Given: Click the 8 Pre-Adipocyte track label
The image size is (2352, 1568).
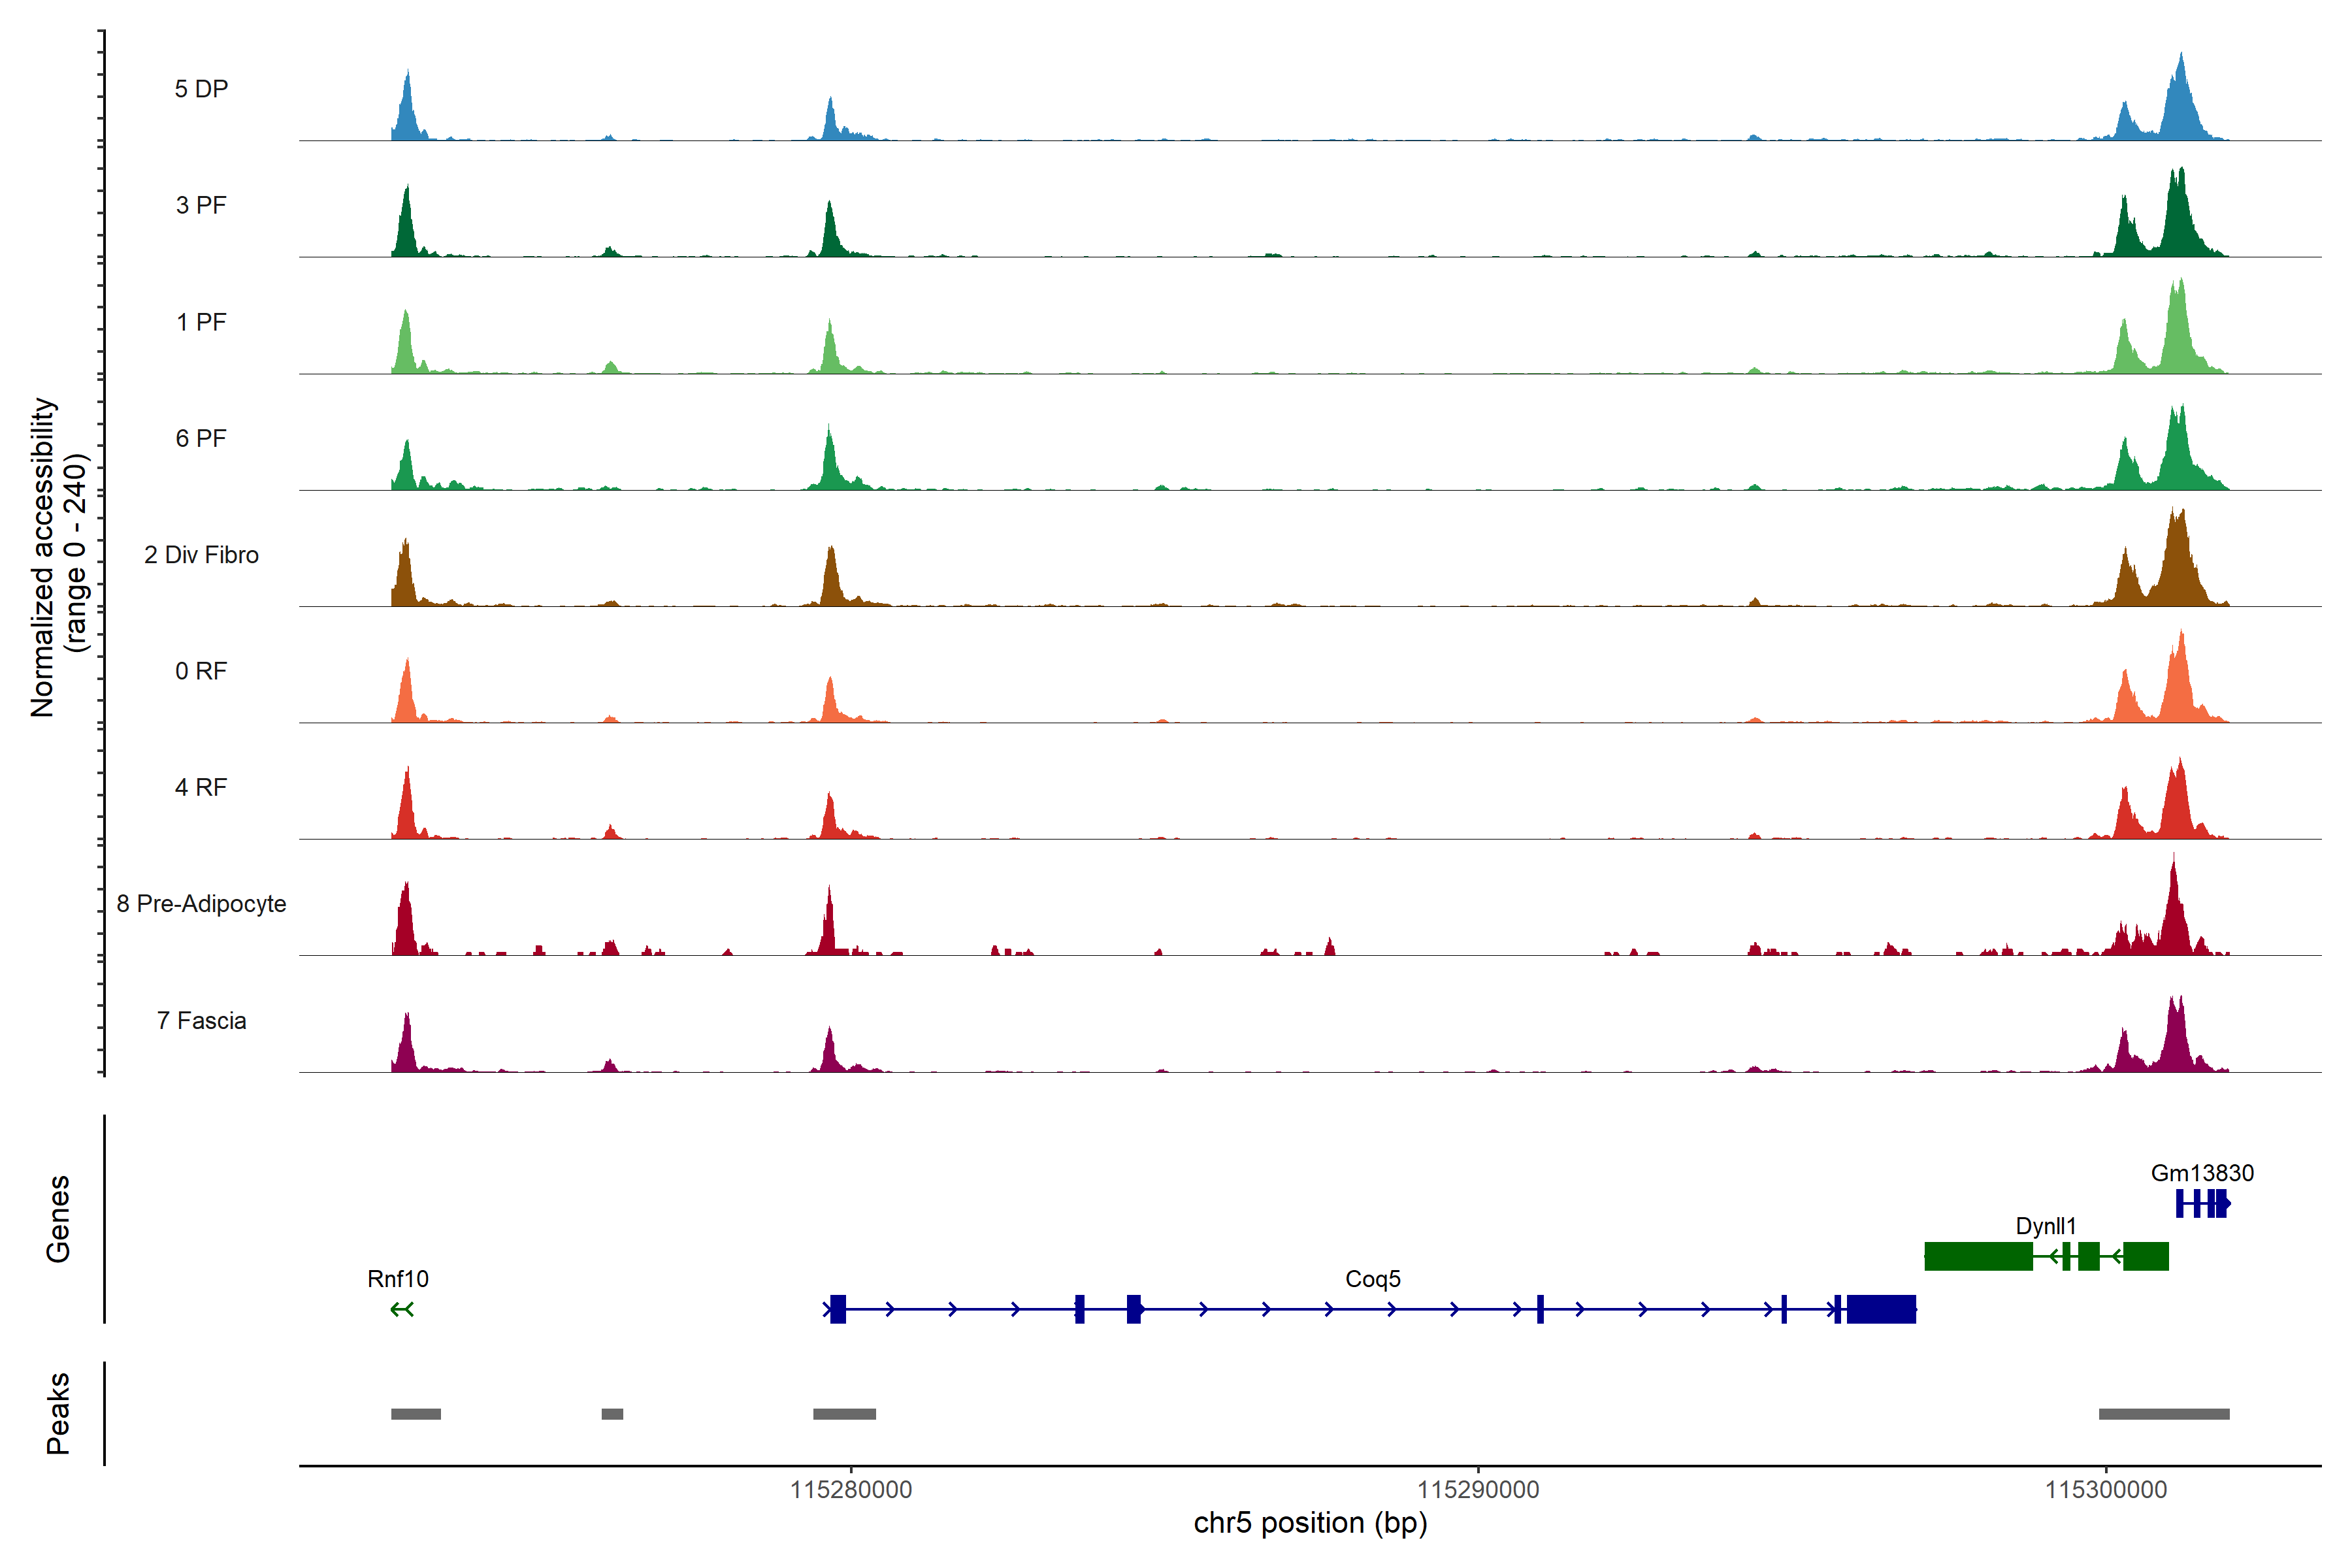Looking at the screenshot, I should (x=201, y=904).
